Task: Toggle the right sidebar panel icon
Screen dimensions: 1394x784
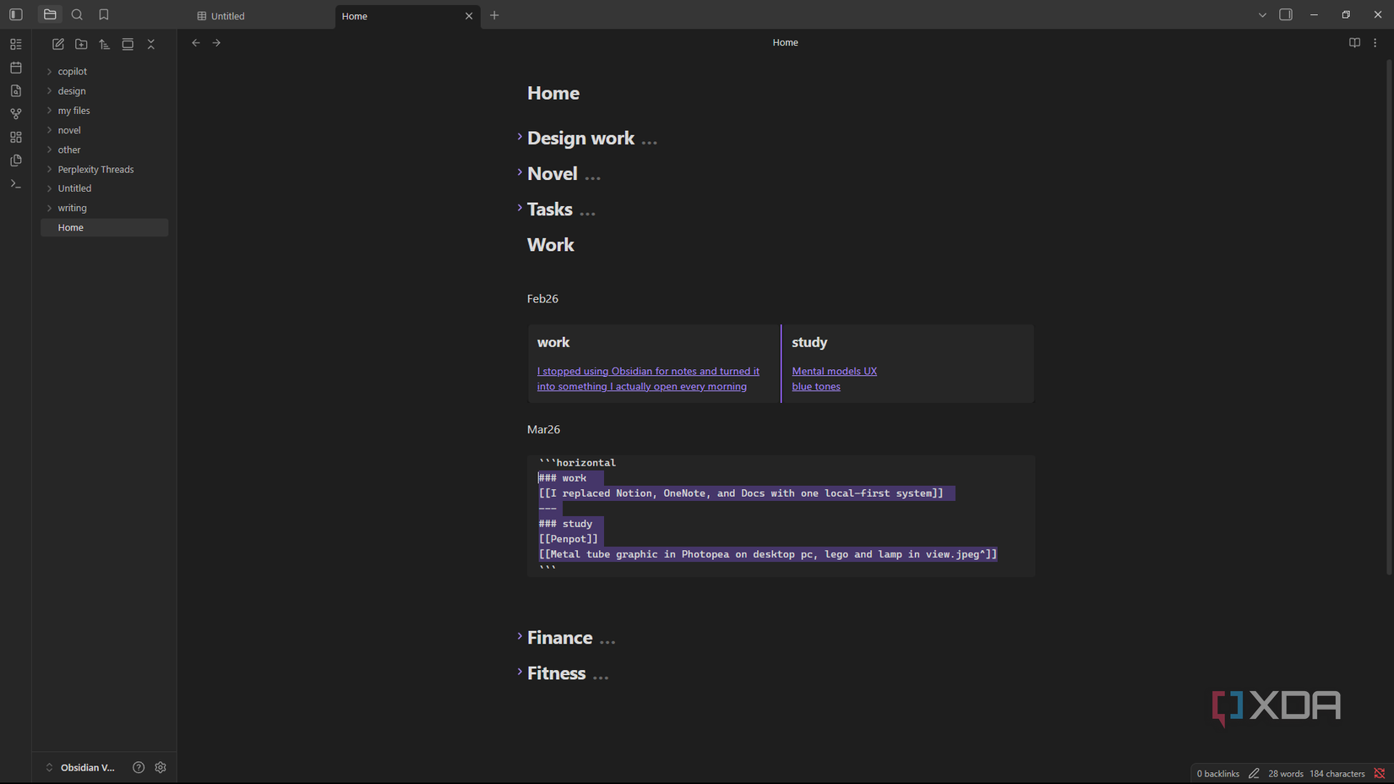Action: [x=1286, y=14]
